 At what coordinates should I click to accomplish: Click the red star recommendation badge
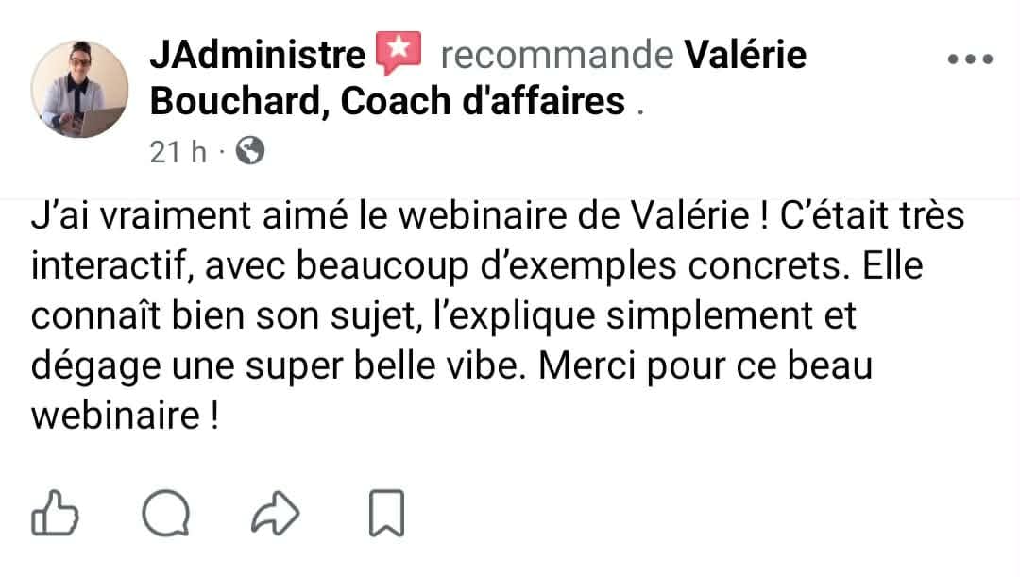click(x=399, y=52)
